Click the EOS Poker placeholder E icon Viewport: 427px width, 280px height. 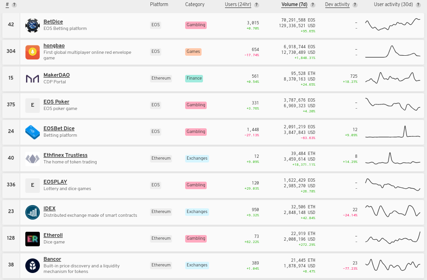coord(32,105)
